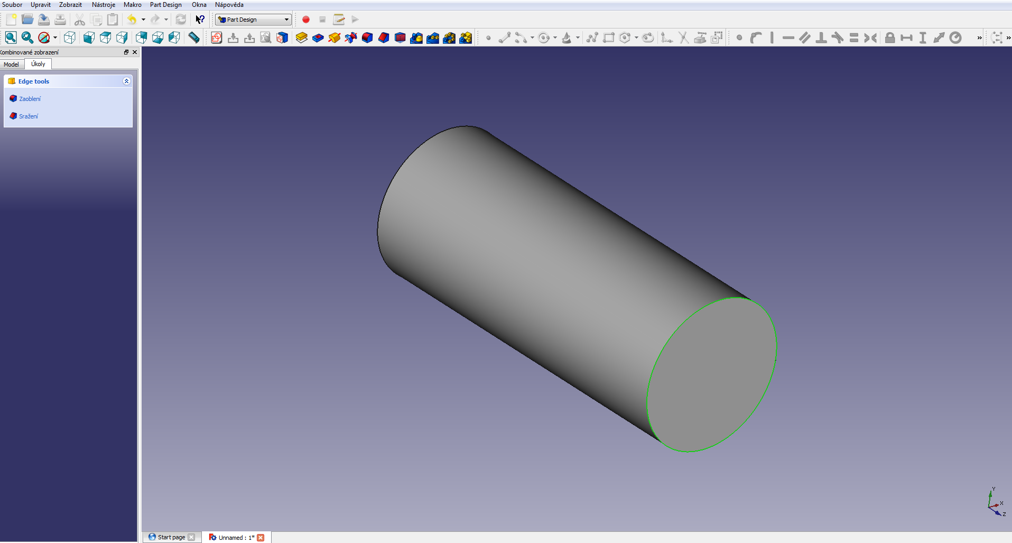The height and width of the screenshot is (543, 1012).
Task: Click the new sketch icon
Action: 216,38
